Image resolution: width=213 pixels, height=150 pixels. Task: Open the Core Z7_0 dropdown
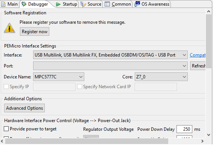pyautogui.click(x=161, y=77)
